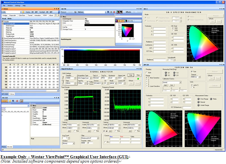
Task: Click the save icon in OL770 toolbar
Action: tap(108, 12)
